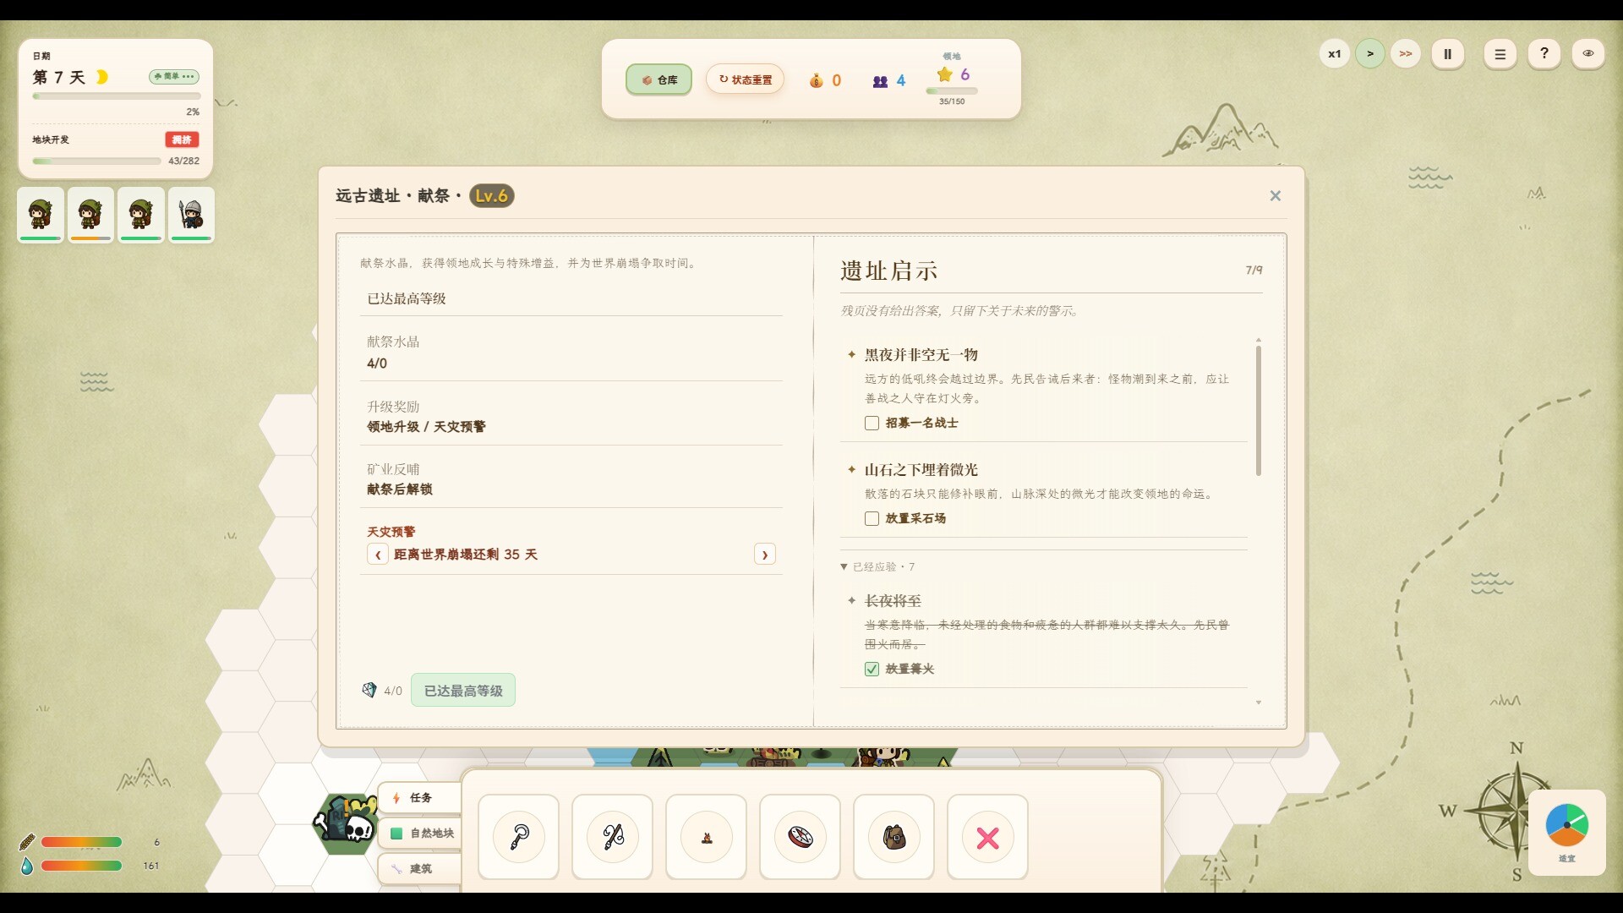Close the 远古遗址 dialog
This screenshot has height=913, width=1623.
1275,195
